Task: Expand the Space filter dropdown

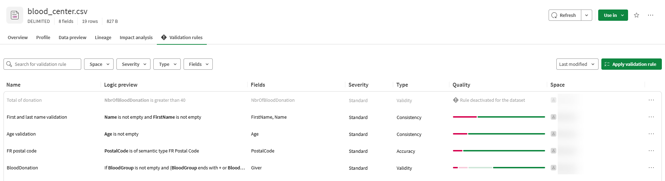Action: pos(99,64)
